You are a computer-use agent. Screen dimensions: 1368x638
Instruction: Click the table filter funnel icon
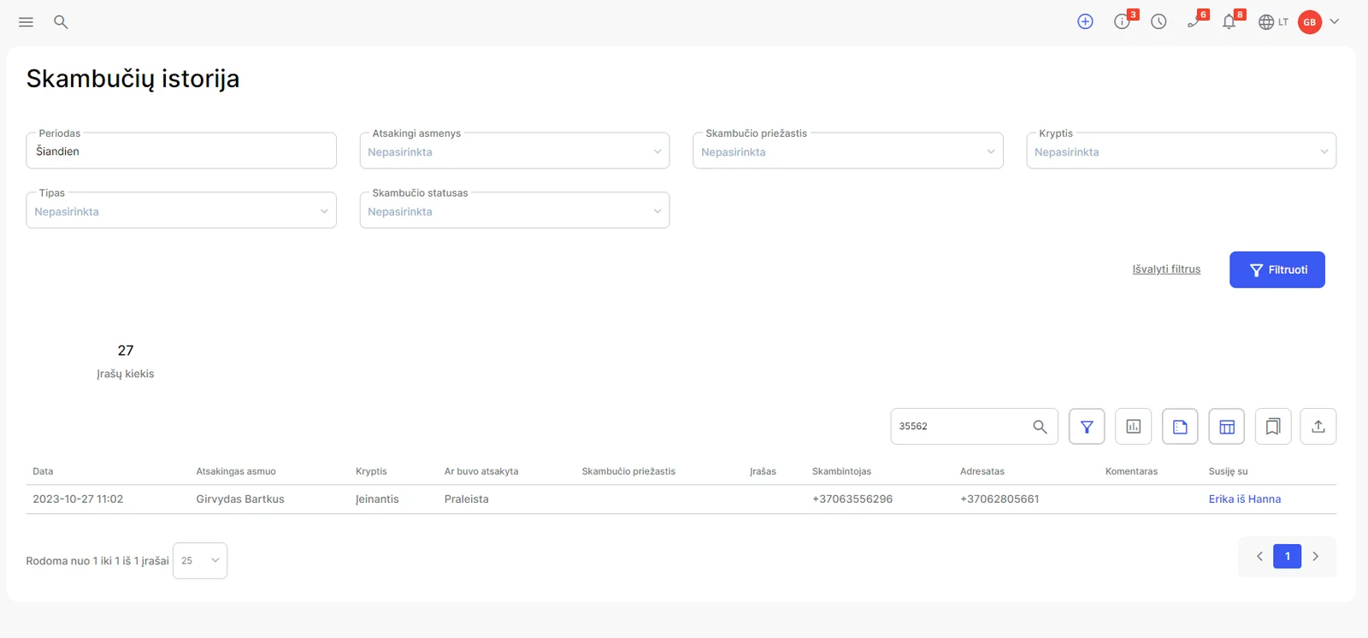[x=1087, y=427]
